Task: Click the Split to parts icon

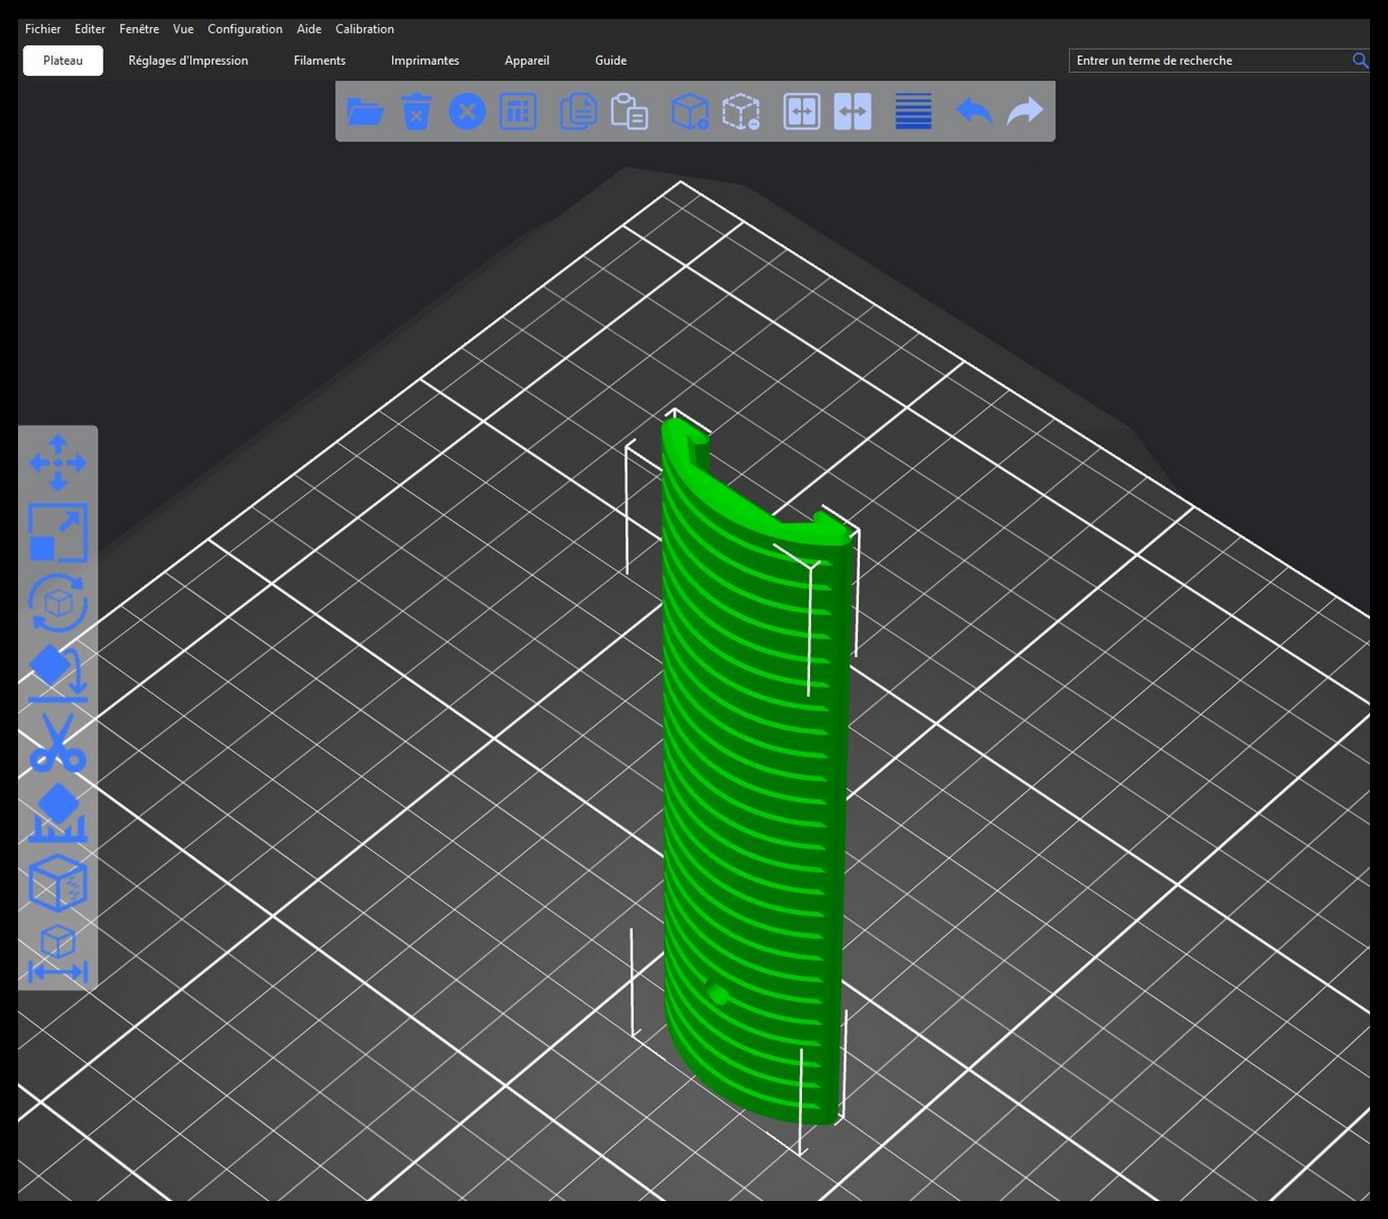Action: [x=853, y=112]
